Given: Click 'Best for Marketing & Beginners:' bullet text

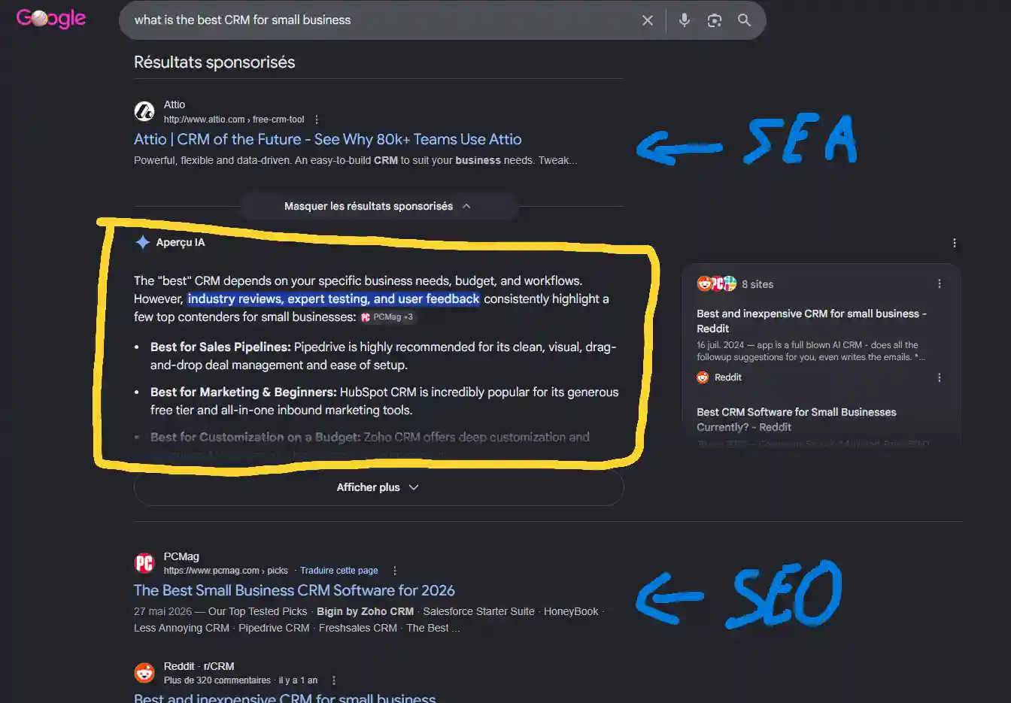Looking at the screenshot, I should click(x=243, y=392).
